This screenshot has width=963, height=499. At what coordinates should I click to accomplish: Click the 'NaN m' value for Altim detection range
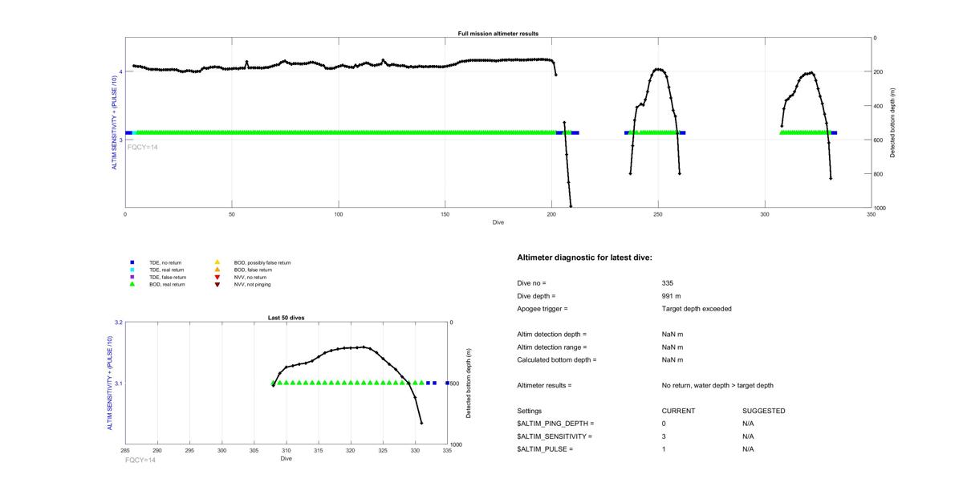(672, 347)
